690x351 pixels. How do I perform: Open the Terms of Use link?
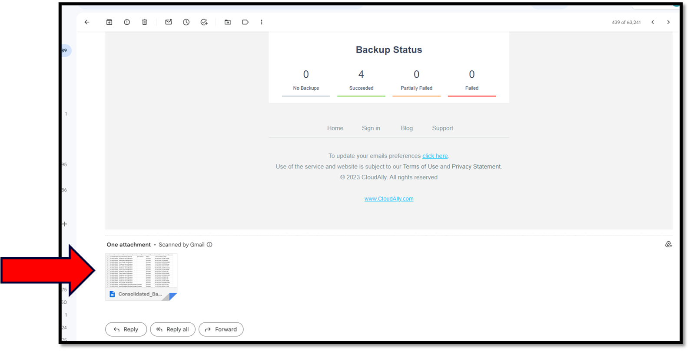click(x=421, y=167)
